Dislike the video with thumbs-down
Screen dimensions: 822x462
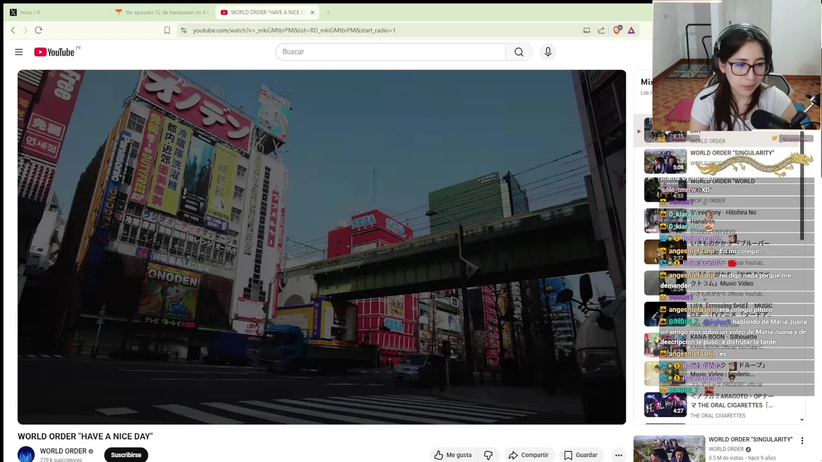tap(488, 455)
